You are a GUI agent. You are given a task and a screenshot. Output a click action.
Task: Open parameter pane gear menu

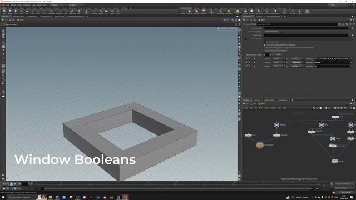pyautogui.click(x=339, y=24)
